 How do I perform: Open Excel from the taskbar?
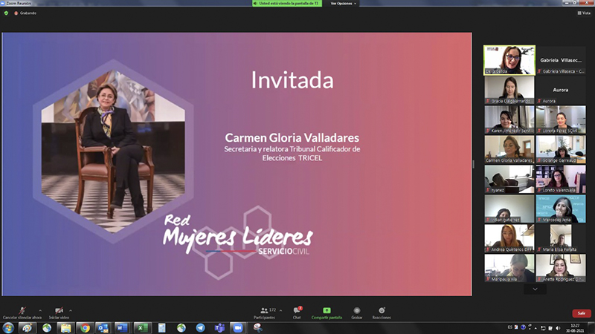tap(141, 328)
